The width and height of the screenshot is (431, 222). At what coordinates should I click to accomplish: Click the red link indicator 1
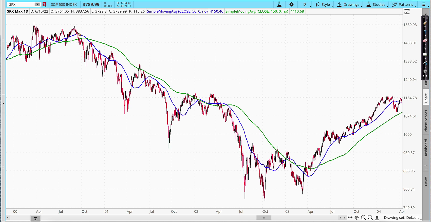click(x=44, y=4)
